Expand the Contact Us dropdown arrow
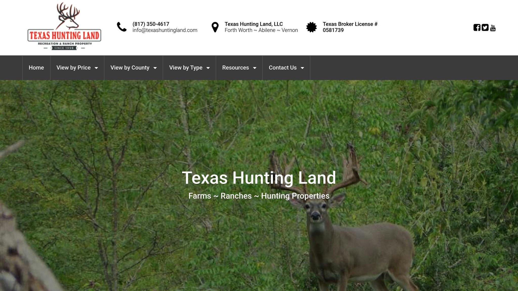 pyautogui.click(x=302, y=68)
